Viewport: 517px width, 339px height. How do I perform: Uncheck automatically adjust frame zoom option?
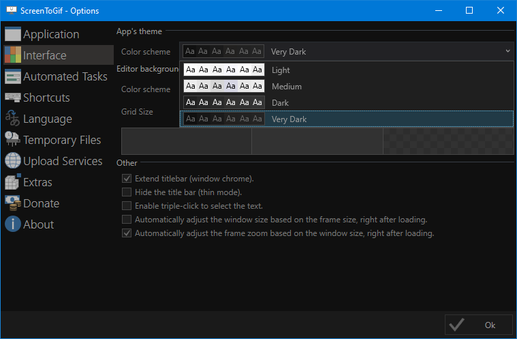pyautogui.click(x=127, y=233)
